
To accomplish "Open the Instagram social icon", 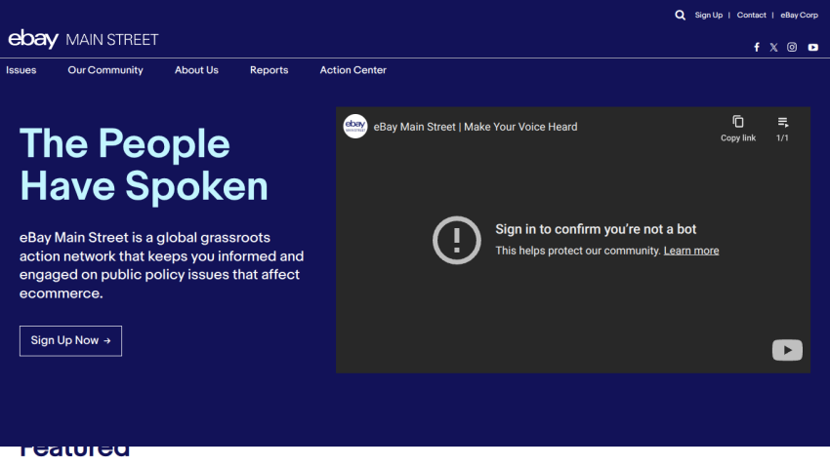I will point(792,47).
